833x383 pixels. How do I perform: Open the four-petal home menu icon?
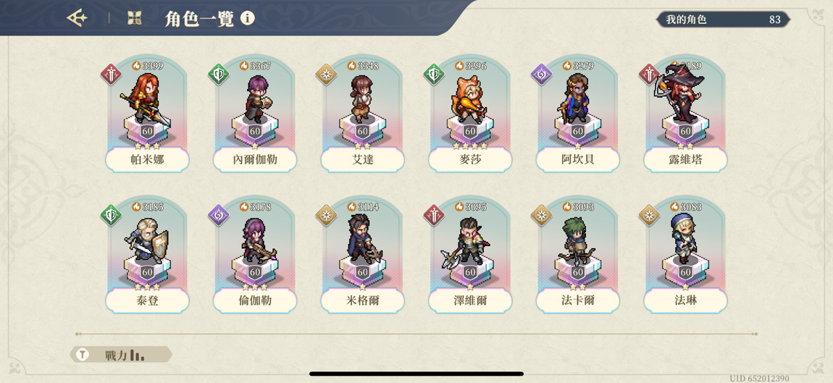135,19
